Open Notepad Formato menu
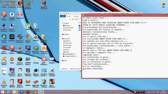 click(x=95, y=18)
